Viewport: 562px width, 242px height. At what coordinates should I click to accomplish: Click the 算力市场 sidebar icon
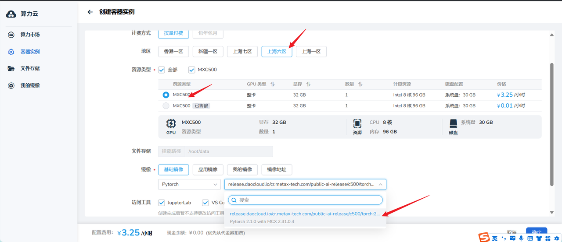(11, 35)
